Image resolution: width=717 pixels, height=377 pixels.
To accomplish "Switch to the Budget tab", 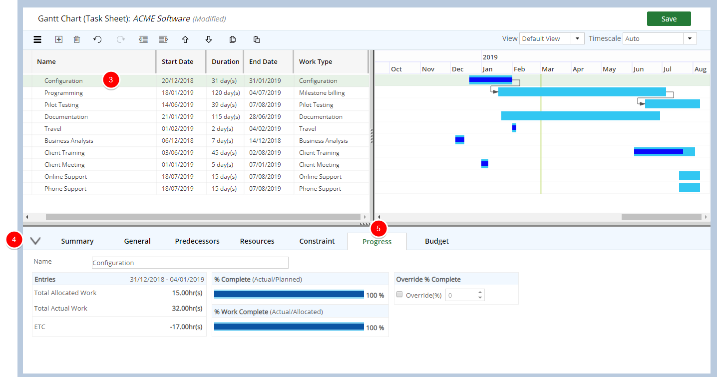I will tap(436, 241).
